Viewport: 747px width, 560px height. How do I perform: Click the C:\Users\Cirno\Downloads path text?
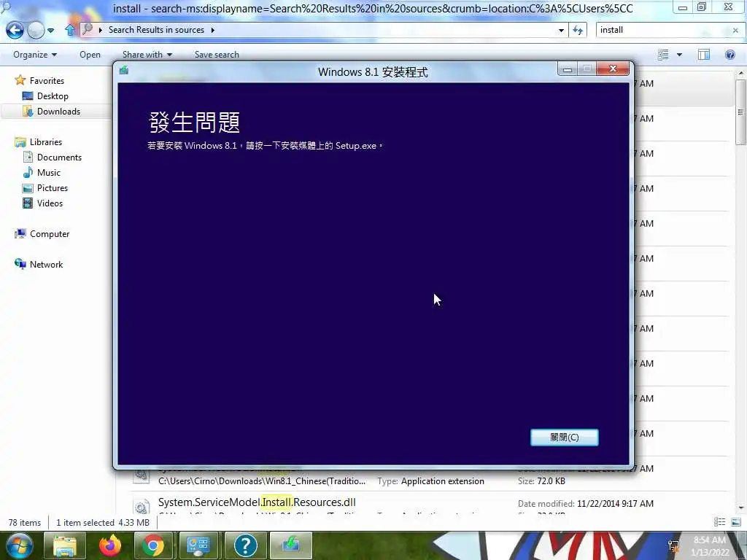tap(262, 481)
